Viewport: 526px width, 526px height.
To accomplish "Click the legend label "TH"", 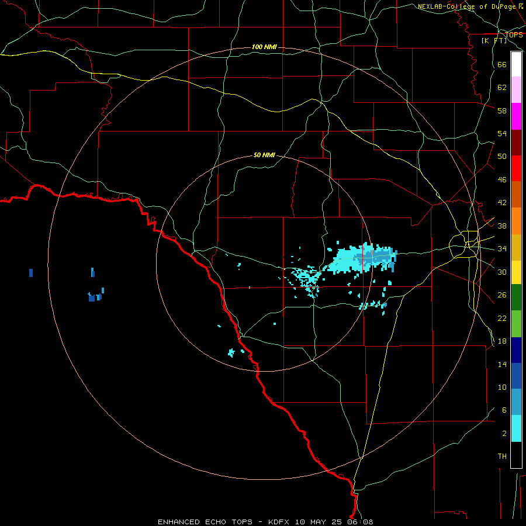I will tap(502, 456).
